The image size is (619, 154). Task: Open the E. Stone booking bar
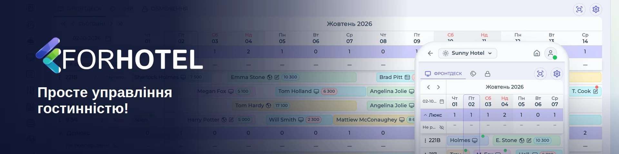tap(526, 141)
